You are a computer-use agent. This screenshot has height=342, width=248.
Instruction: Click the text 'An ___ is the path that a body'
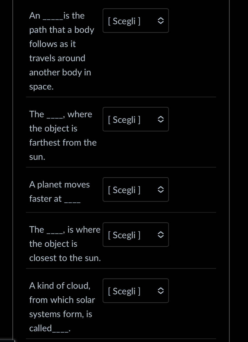tap(61, 23)
